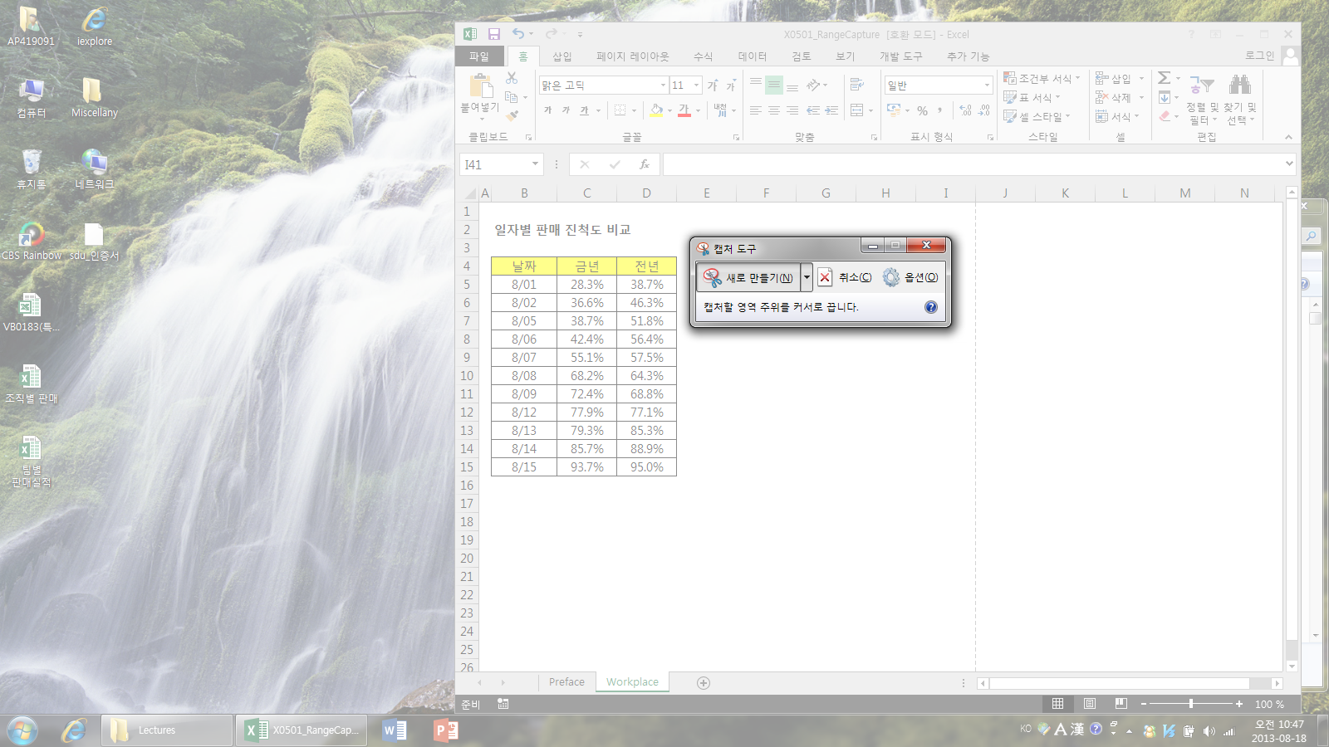This screenshot has width=1329, height=747.
Task: Expand the 새로 만들기 dropdown arrow in Snipping Tool
Action: coord(807,277)
